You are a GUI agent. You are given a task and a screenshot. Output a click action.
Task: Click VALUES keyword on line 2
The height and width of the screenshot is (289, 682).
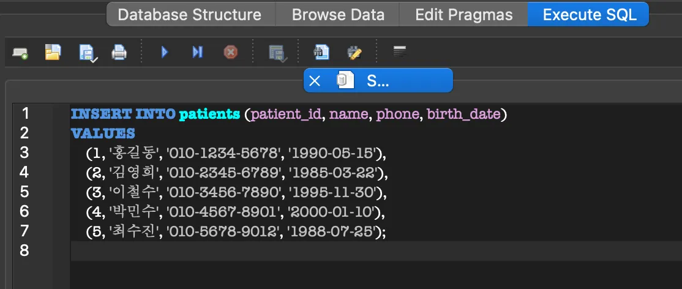tap(103, 133)
